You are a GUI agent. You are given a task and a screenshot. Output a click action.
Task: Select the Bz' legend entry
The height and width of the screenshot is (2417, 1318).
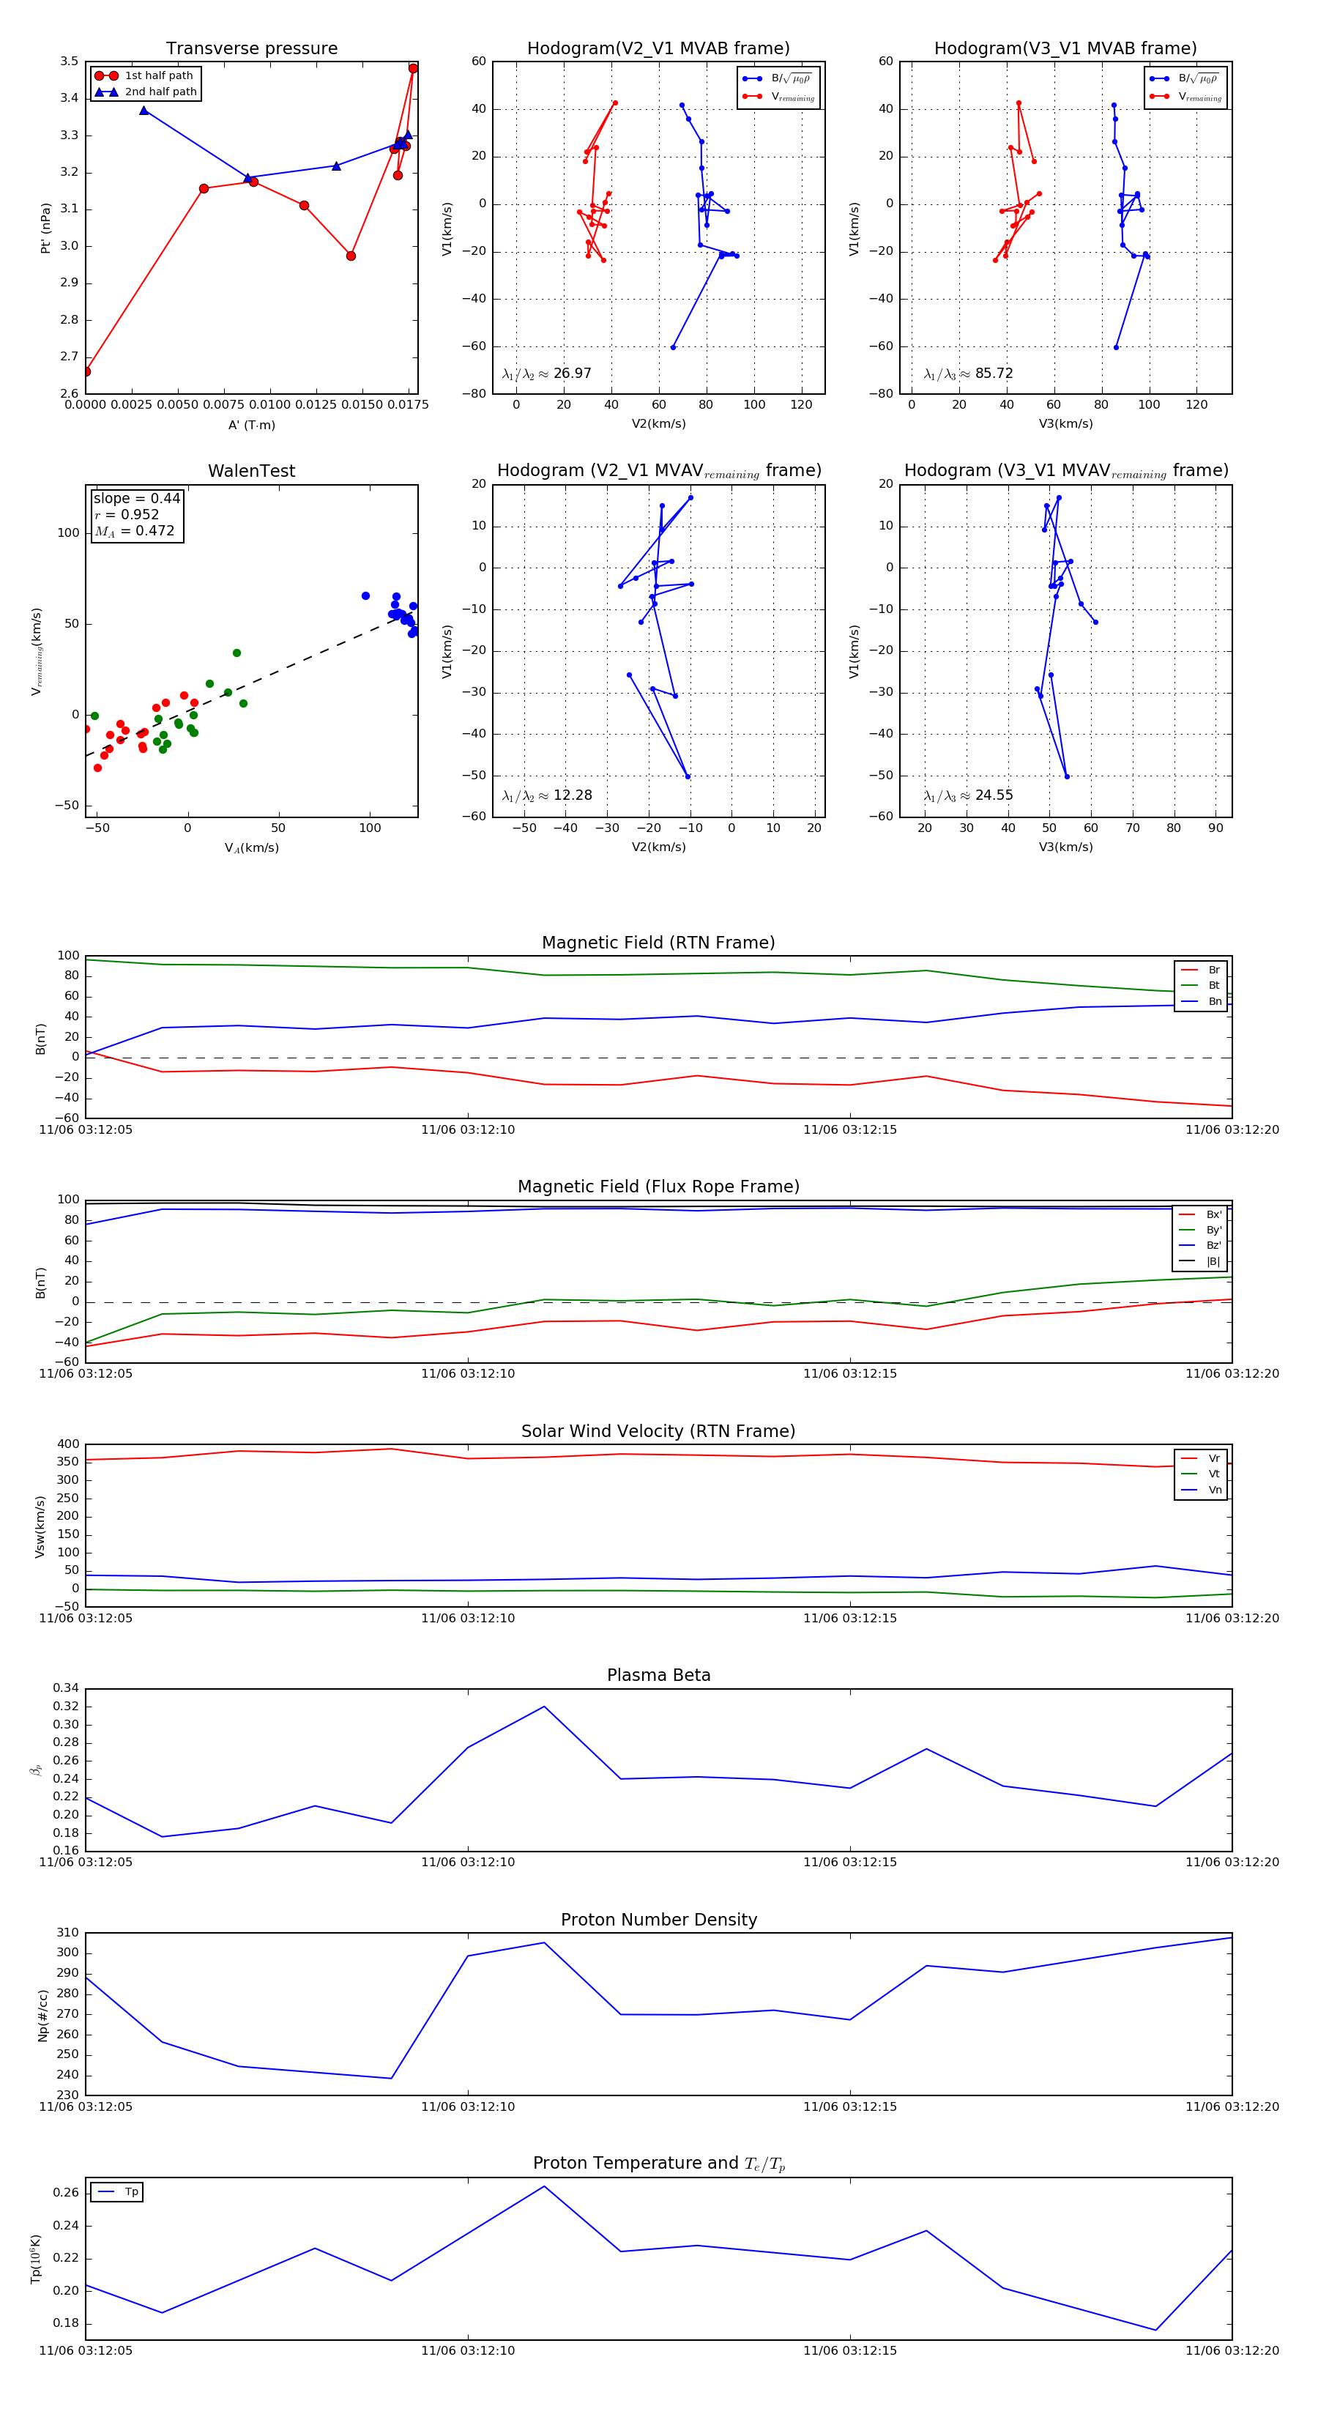[x=1202, y=1246]
